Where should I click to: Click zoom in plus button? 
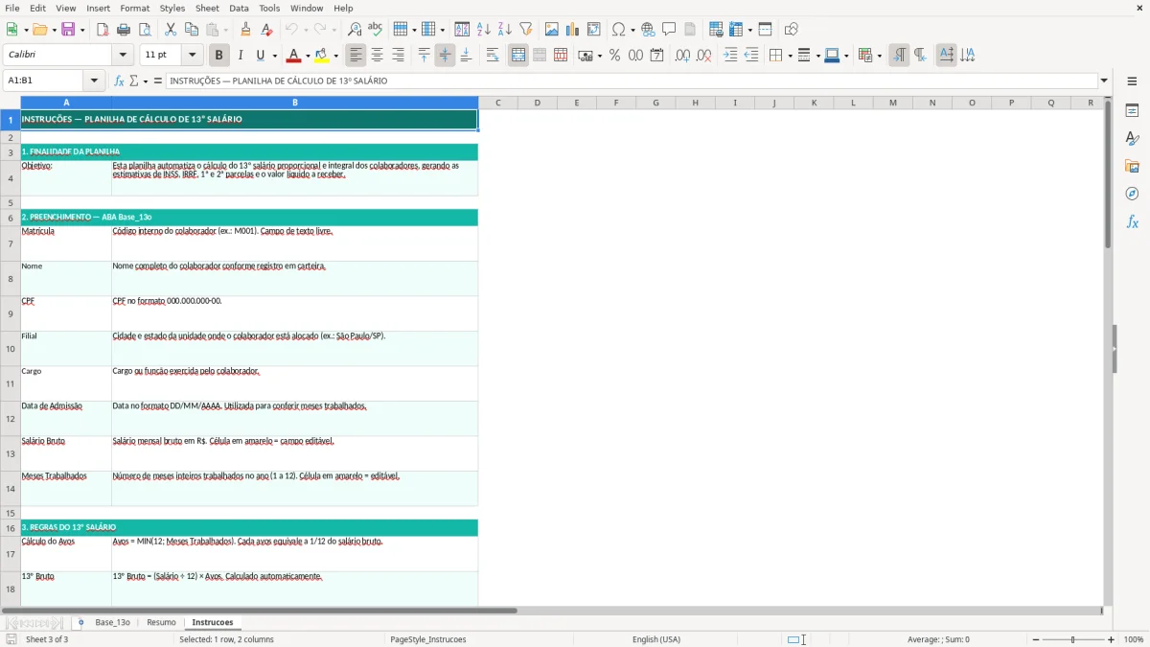tap(1112, 639)
